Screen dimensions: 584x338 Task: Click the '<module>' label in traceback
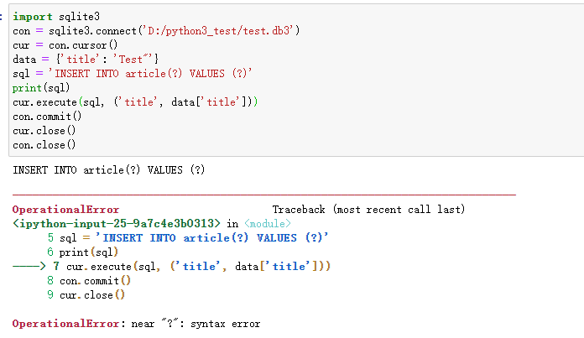coord(268,224)
